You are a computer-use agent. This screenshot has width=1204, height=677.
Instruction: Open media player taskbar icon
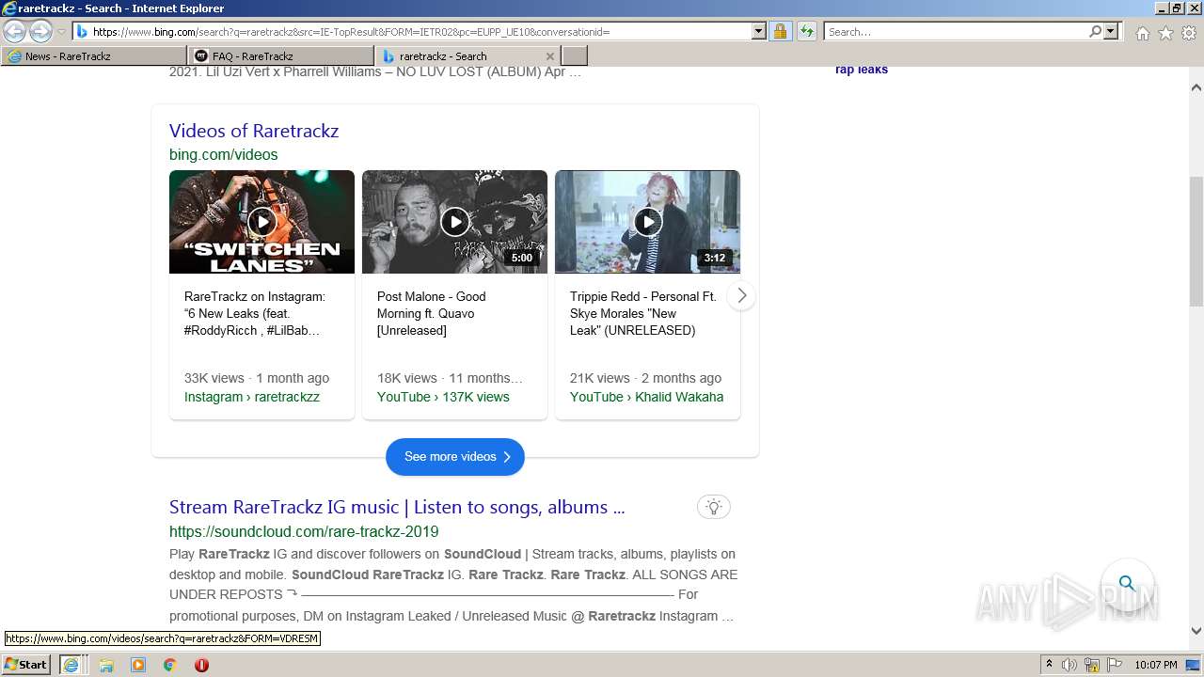138,665
